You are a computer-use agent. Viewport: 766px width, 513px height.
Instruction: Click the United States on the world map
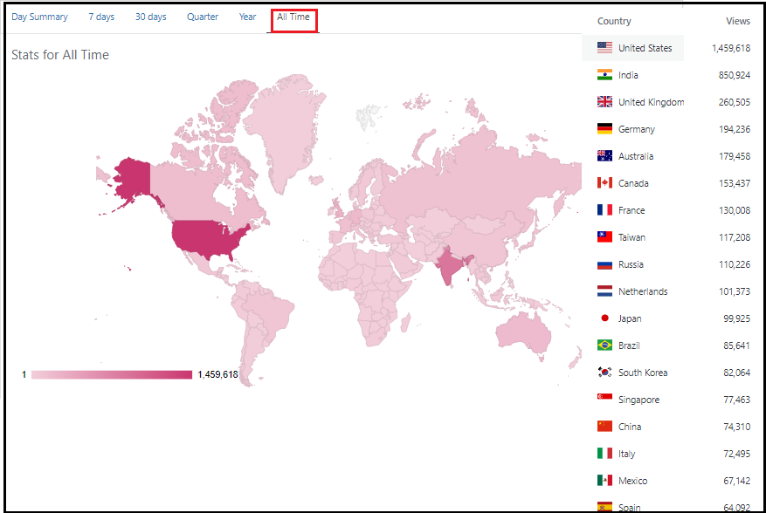[x=208, y=236]
